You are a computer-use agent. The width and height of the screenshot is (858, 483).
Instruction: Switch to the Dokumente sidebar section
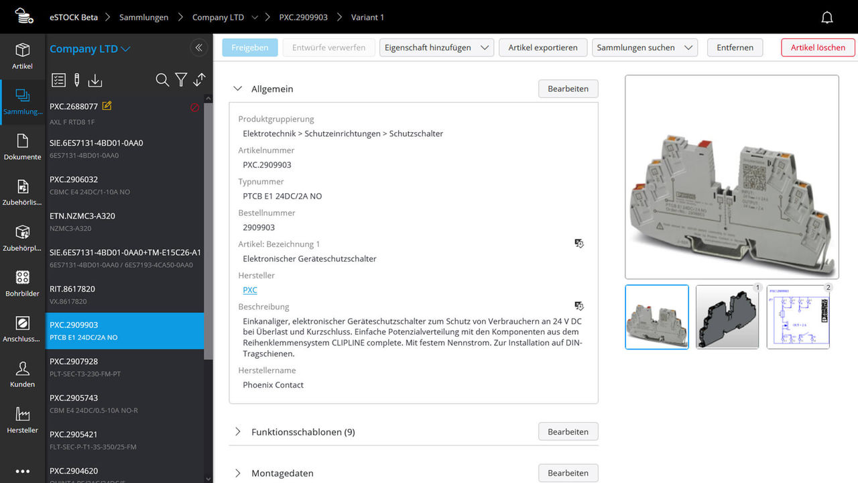click(x=22, y=146)
